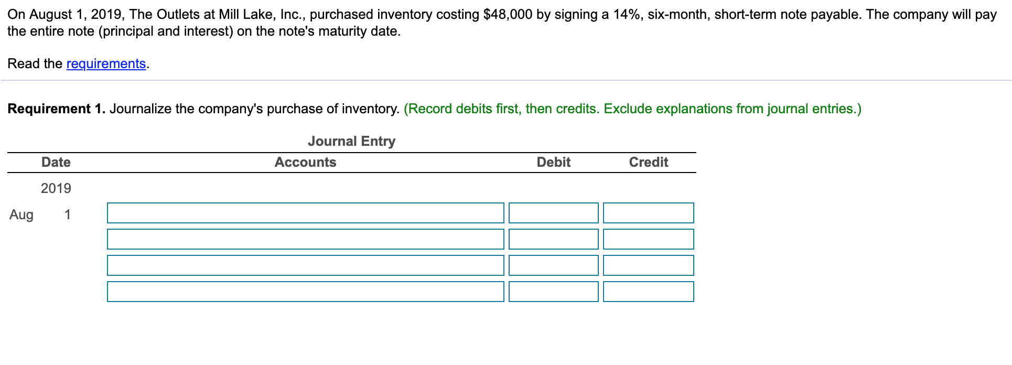Click the first Accounts input field
The width and height of the screenshot is (1012, 365).
[x=305, y=213]
